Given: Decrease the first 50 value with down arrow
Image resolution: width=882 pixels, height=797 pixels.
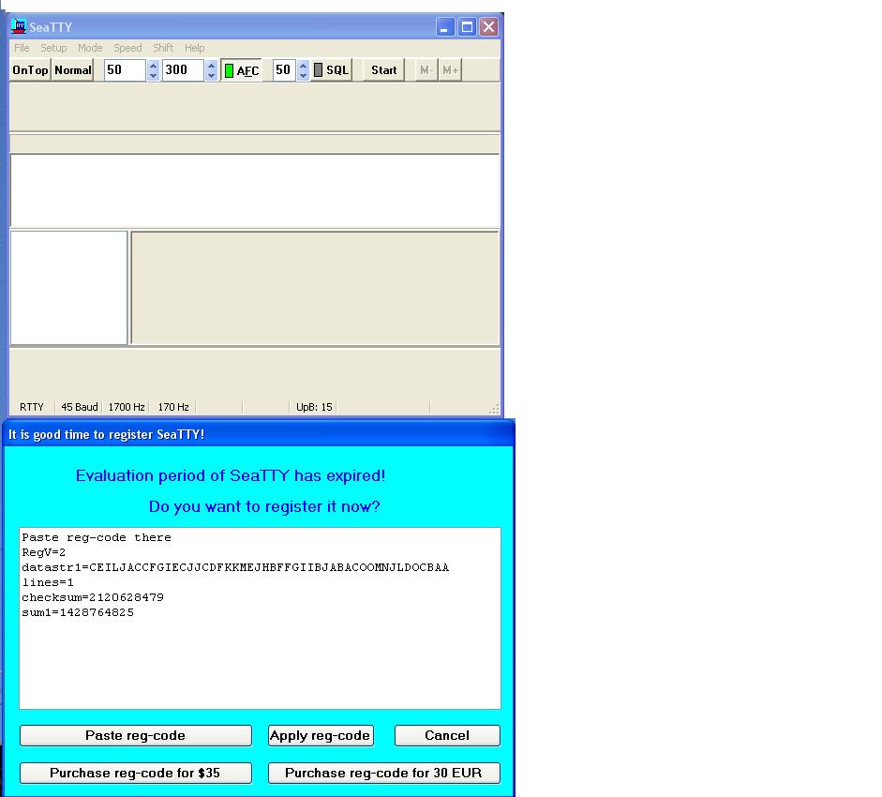Looking at the screenshot, I should pyautogui.click(x=153, y=75).
